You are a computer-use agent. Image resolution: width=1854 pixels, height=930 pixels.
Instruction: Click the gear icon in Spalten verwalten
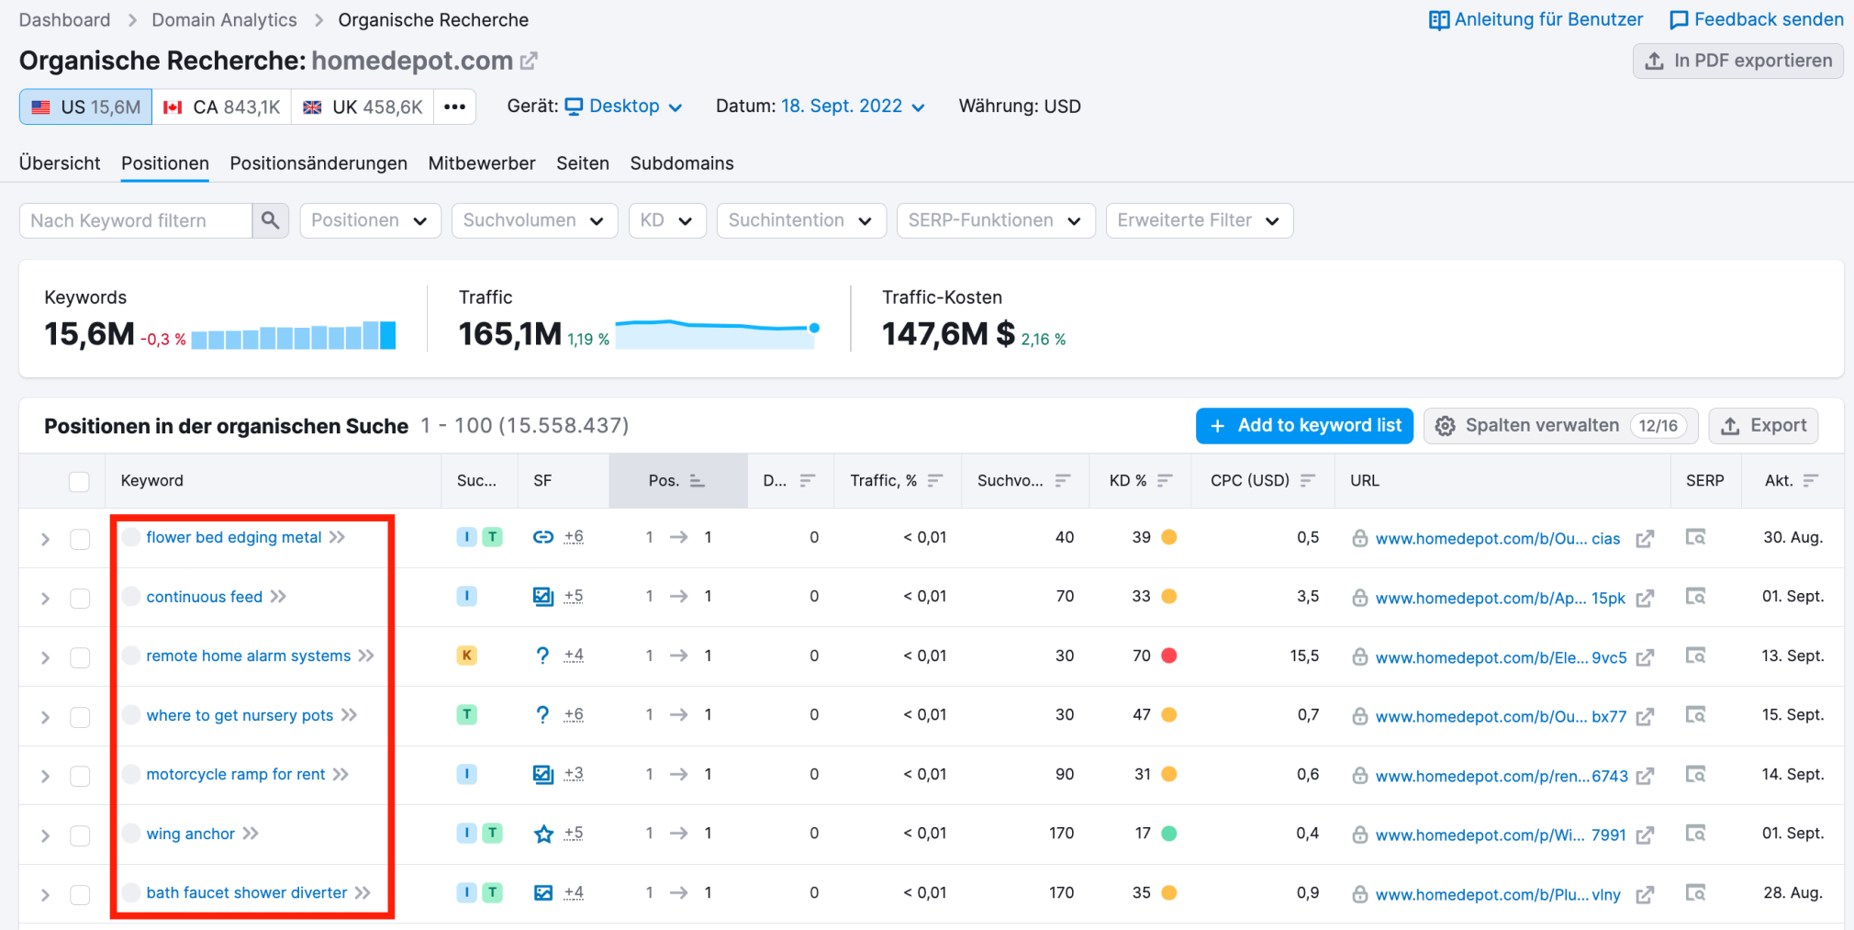point(1445,425)
